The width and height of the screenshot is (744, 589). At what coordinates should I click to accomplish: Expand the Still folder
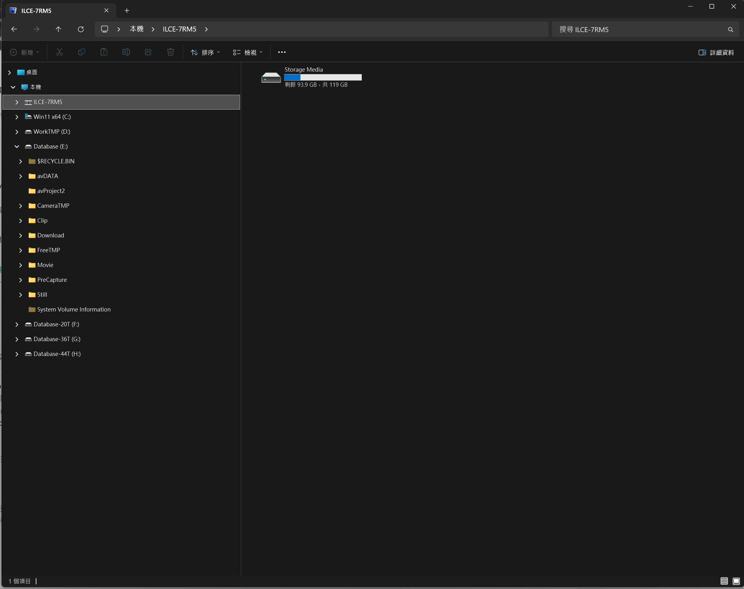tap(21, 295)
